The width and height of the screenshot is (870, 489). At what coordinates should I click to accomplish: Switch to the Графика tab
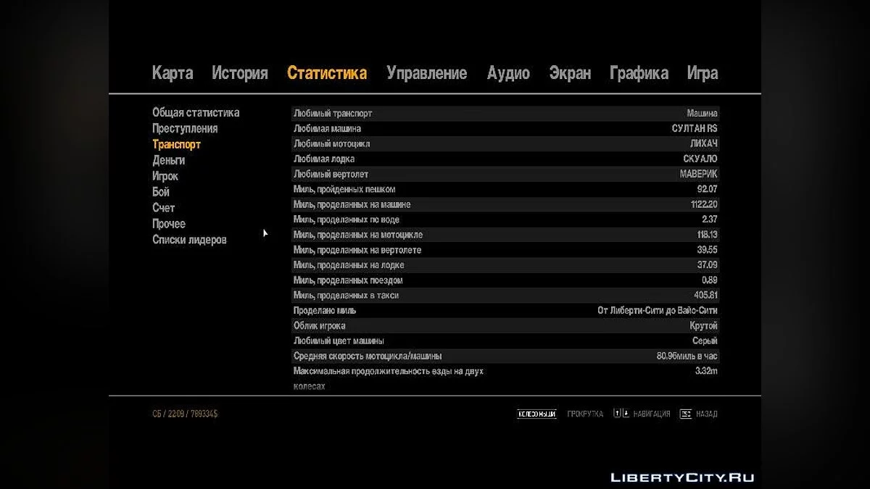[x=639, y=73]
